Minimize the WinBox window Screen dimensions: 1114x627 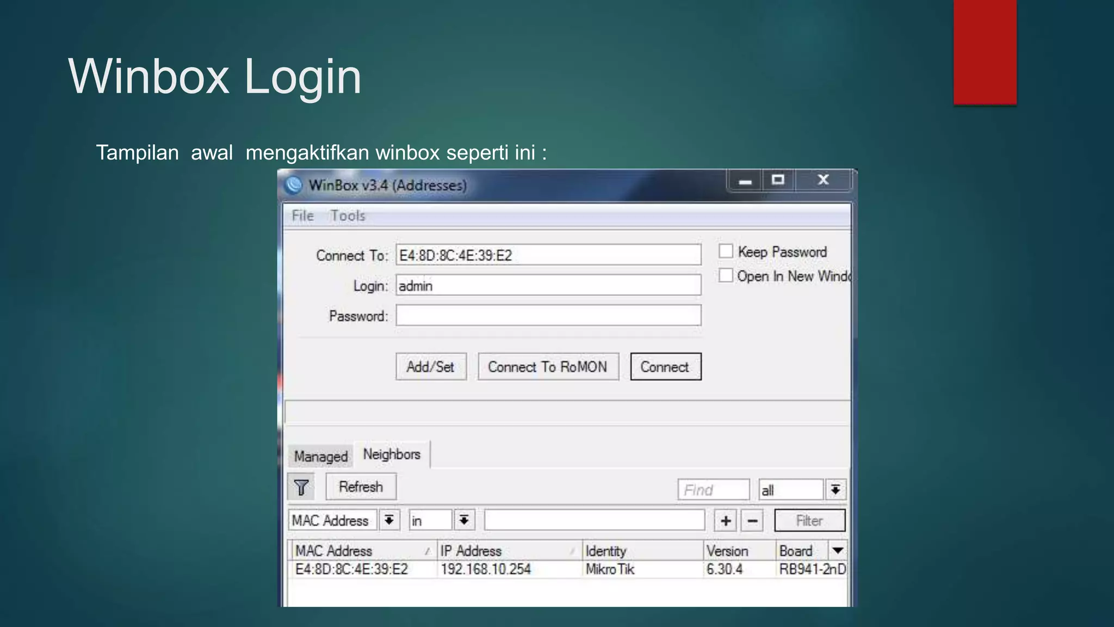(x=745, y=181)
